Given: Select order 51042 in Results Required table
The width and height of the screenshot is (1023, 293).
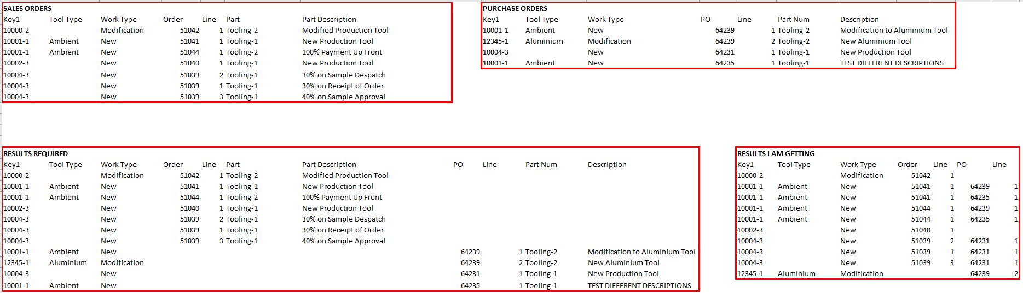Looking at the screenshot, I should pos(189,176).
